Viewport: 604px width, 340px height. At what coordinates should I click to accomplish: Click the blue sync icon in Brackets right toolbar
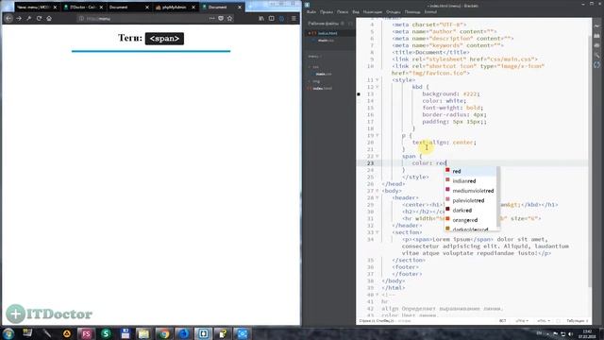597,65
